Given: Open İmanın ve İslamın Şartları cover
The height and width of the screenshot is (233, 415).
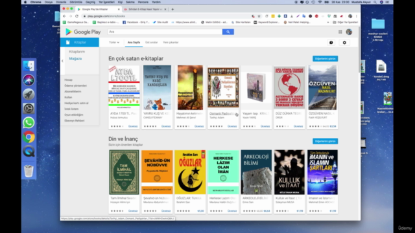Looking at the screenshot, I should point(322,172).
